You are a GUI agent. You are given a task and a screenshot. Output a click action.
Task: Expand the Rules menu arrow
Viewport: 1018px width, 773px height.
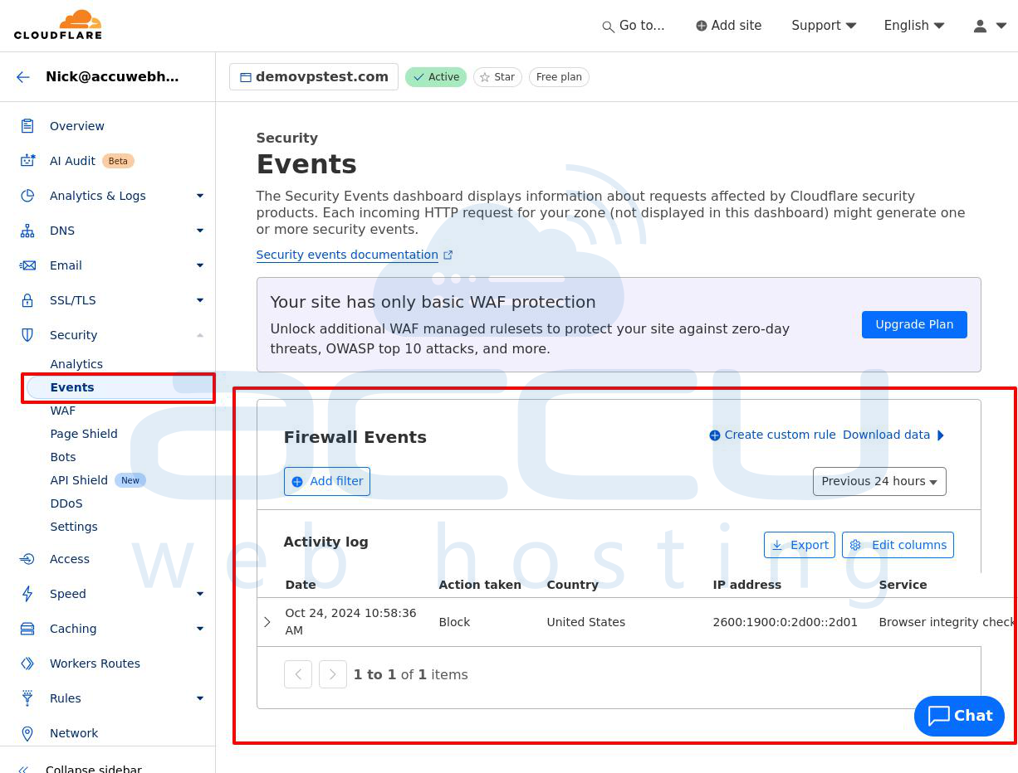click(200, 698)
